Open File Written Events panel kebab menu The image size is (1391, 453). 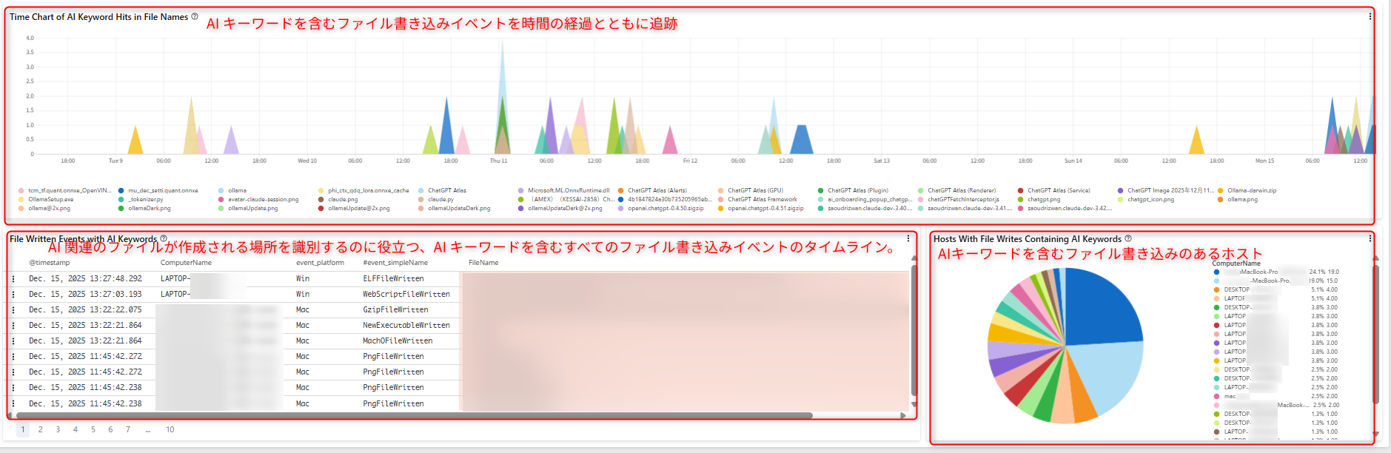click(908, 239)
